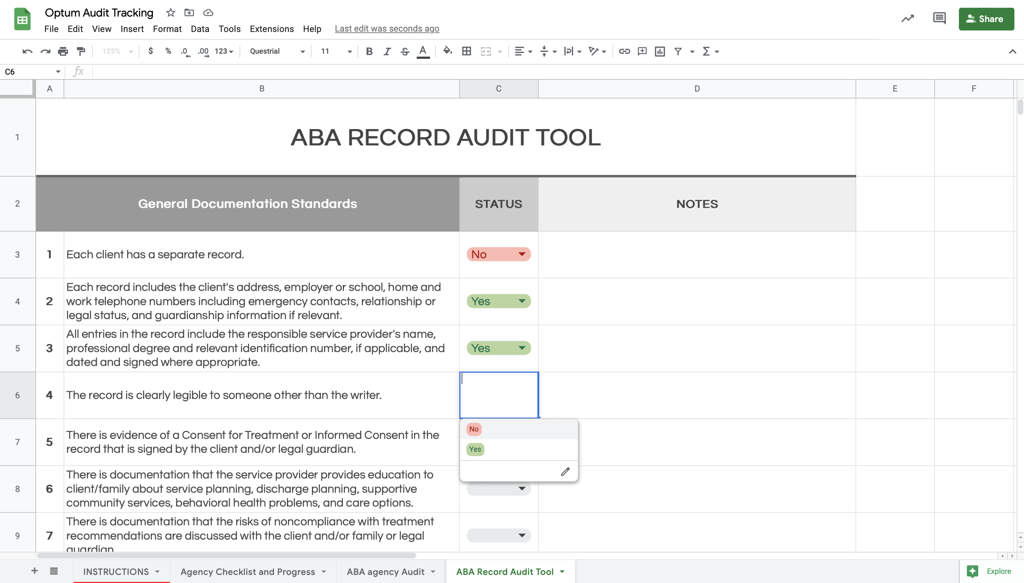Open comment history icon near Share

[x=939, y=18]
